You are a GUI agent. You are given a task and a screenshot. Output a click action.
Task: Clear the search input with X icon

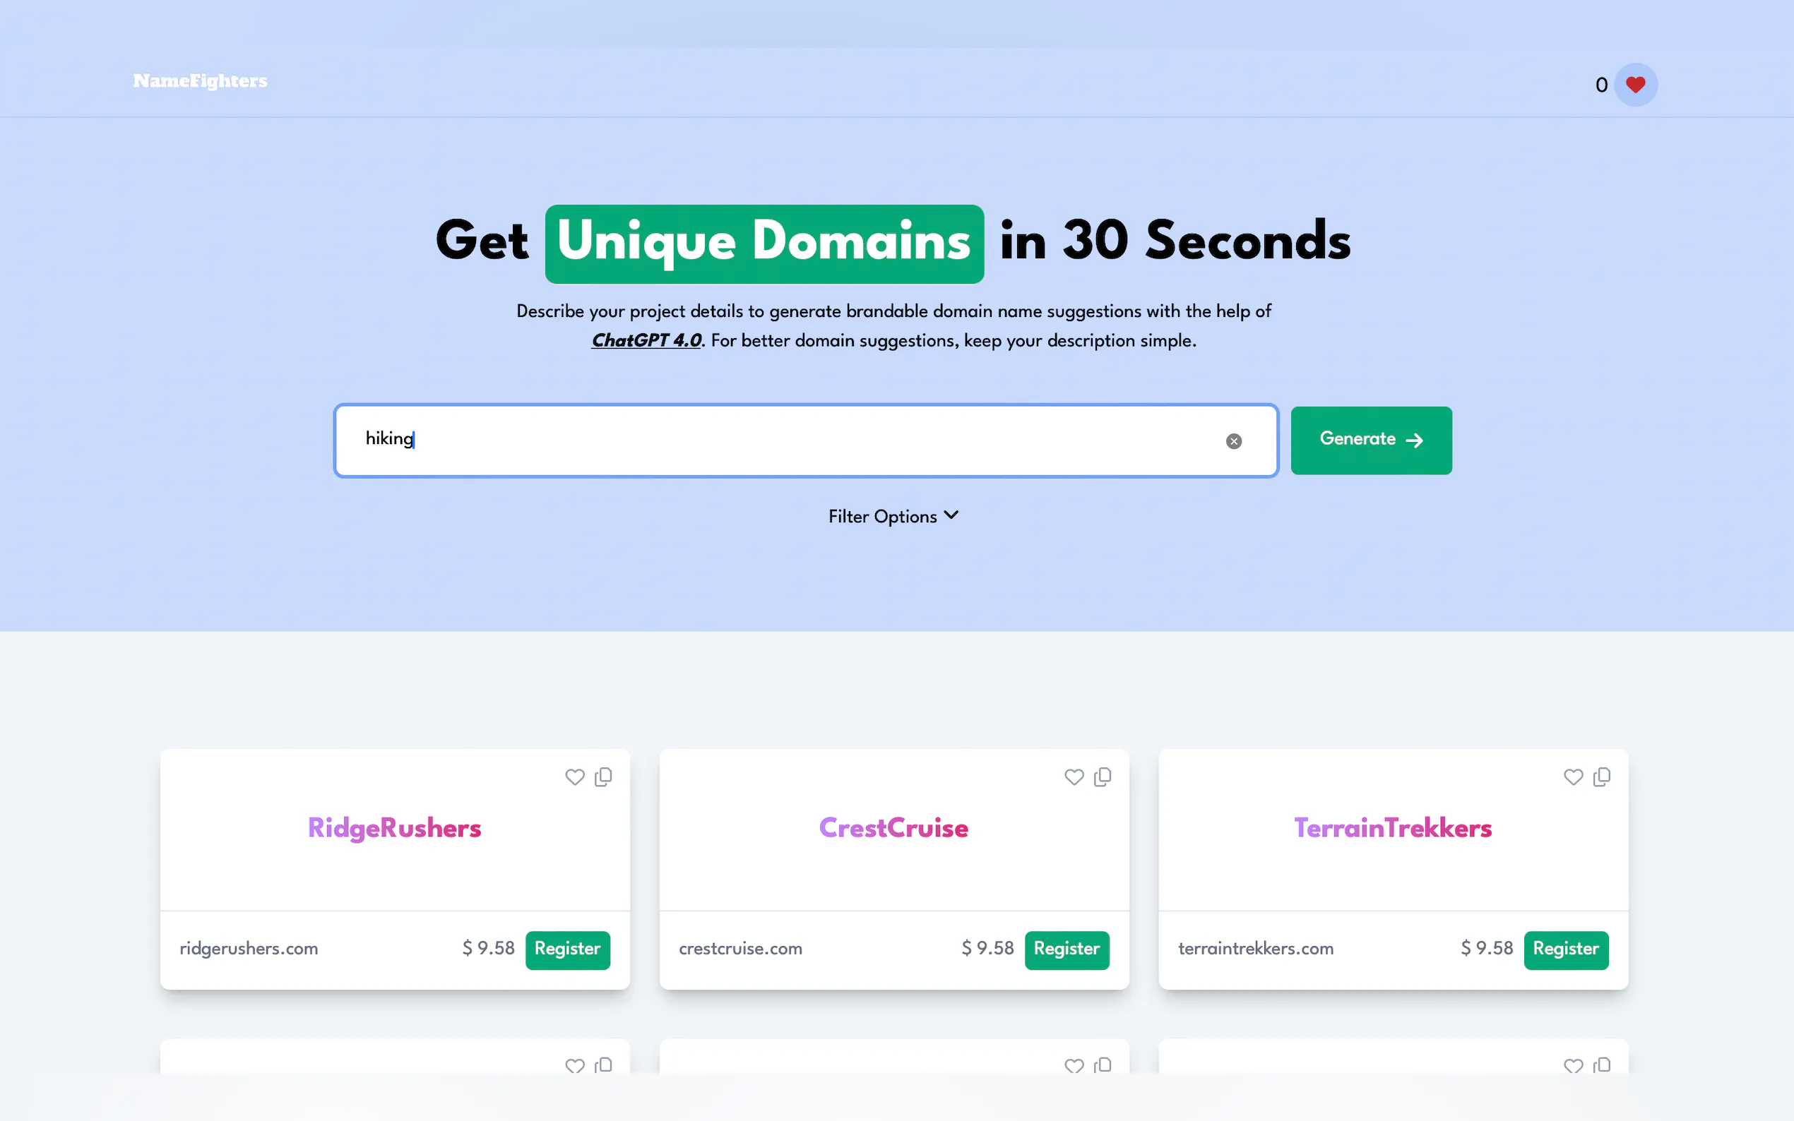1233,441
